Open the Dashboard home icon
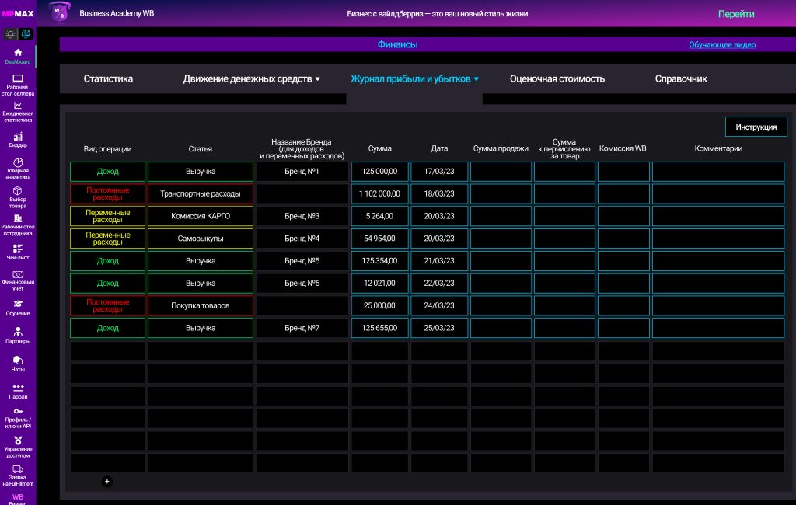This screenshot has height=505, width=796. (x=18, y=53)
